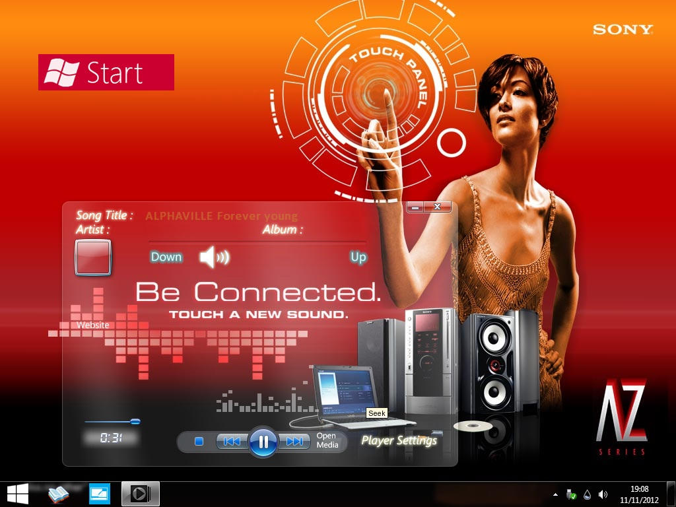Click the Open Media button
The height and width of the screenshot is (507, 676).
(x=327, y=440)
